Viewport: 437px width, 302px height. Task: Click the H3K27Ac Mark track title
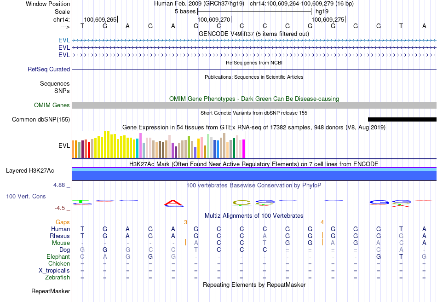[x=254, y=164]
